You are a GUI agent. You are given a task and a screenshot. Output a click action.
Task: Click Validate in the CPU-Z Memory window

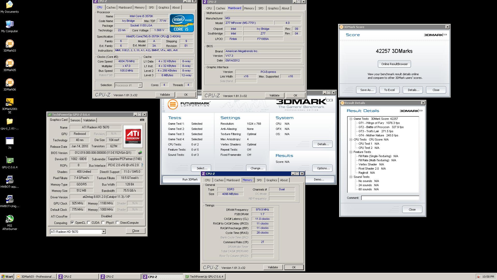pos(273,267)
